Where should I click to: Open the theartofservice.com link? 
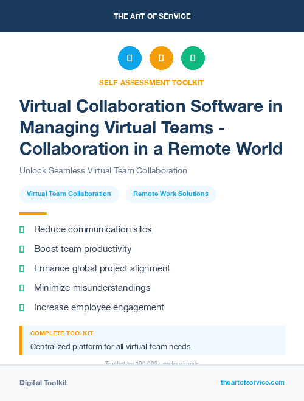pos(252,382)
